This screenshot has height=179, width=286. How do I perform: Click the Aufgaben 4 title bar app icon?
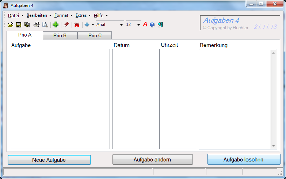pyautogui.click(x=5, y=5)
